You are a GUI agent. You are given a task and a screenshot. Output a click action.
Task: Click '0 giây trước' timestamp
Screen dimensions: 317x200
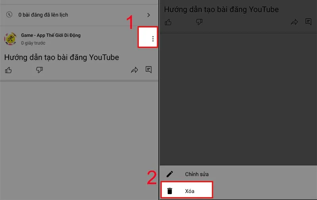tap(33, 43)
